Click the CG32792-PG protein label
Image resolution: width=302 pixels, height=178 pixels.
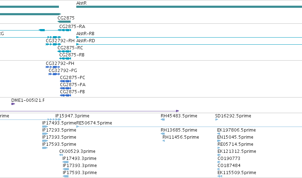pyautogui.click(x=63, y=71)
